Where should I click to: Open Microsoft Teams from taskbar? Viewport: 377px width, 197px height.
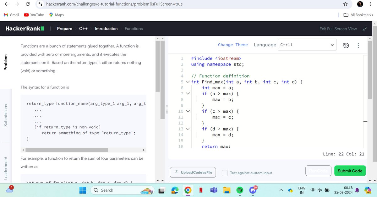tap(214, 190)
